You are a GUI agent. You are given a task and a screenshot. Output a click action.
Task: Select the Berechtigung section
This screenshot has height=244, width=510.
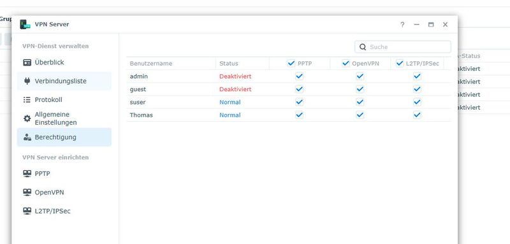(64, 137)
